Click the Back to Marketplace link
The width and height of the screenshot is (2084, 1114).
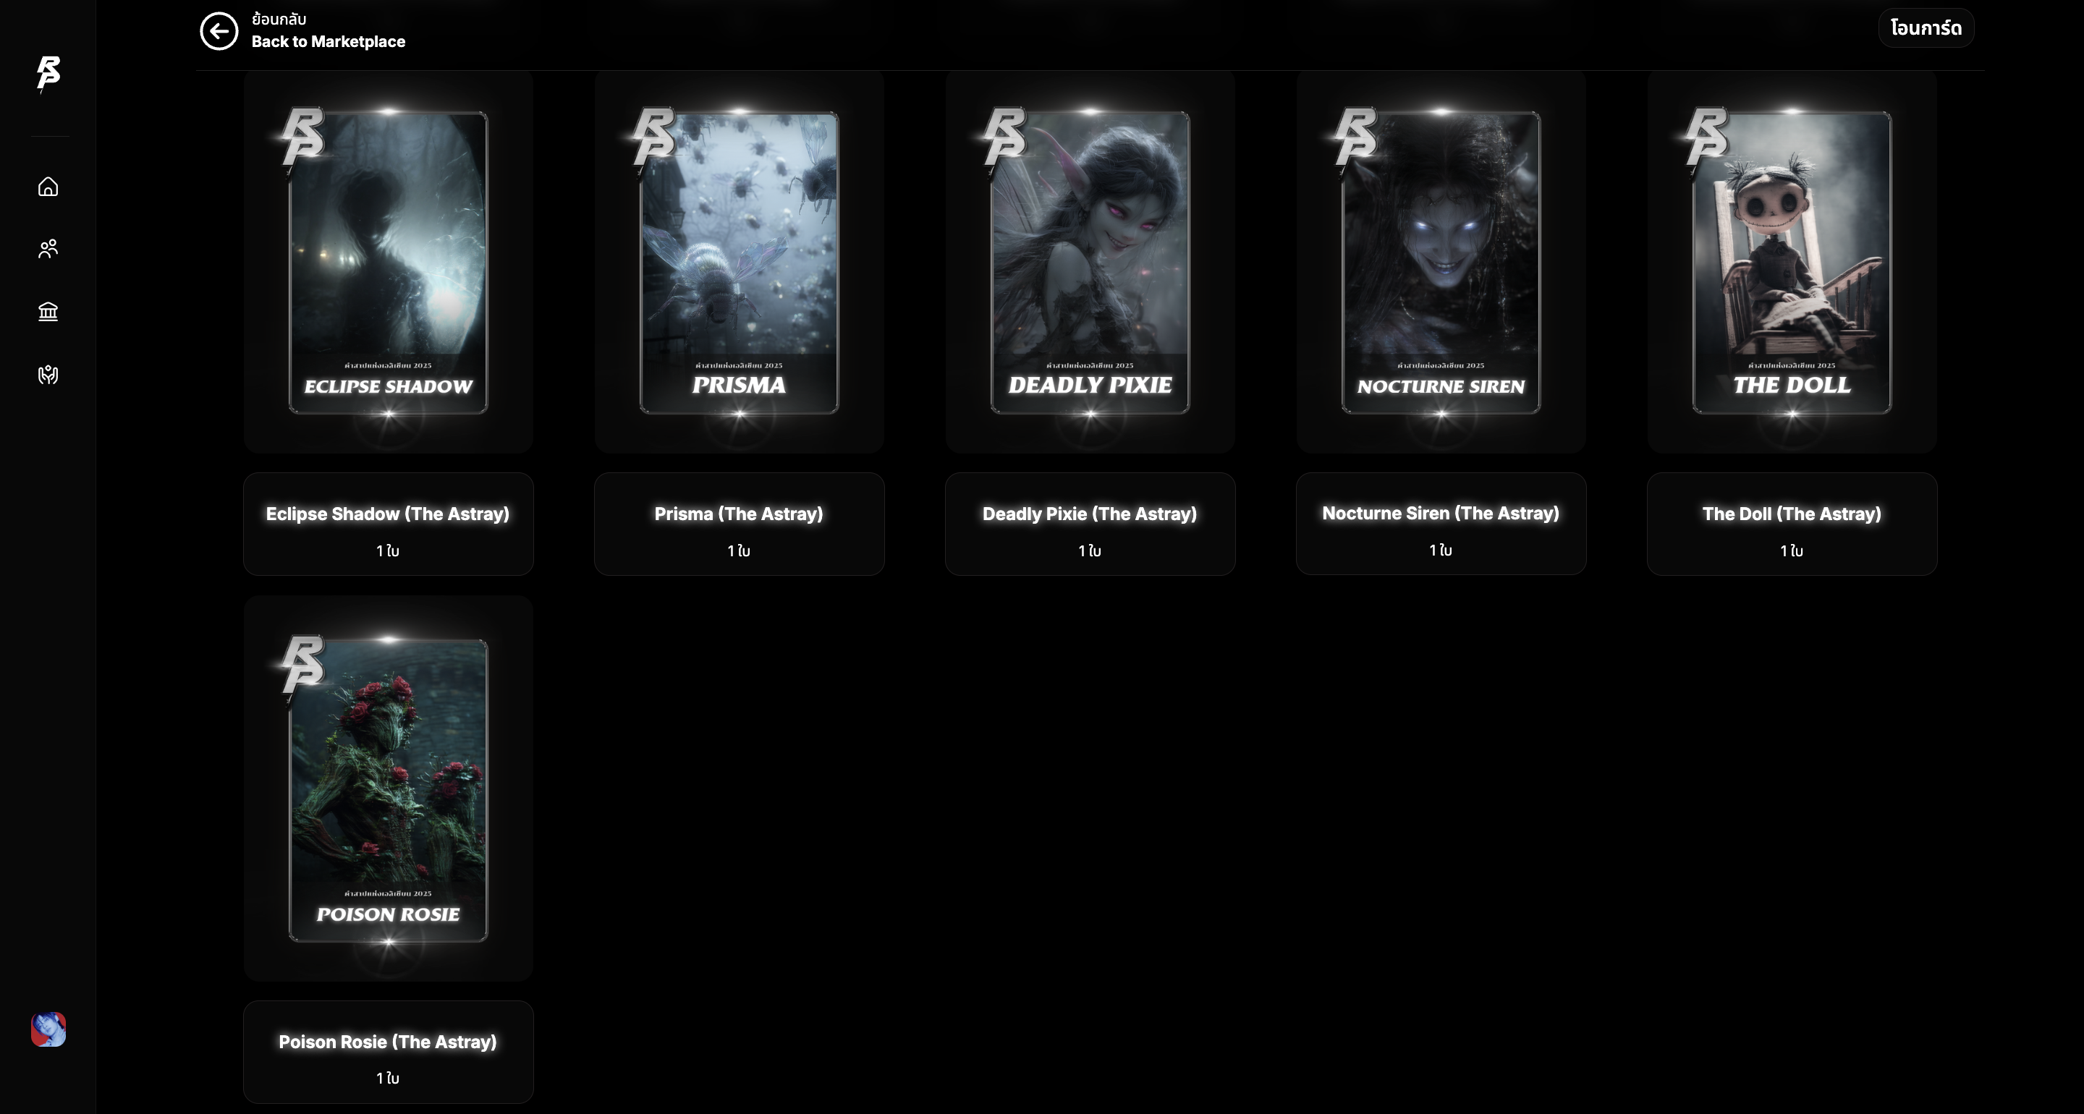328,41
